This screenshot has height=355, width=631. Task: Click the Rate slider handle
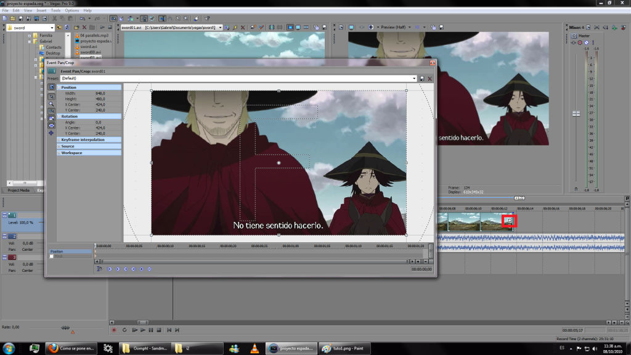tap(65, 328)
